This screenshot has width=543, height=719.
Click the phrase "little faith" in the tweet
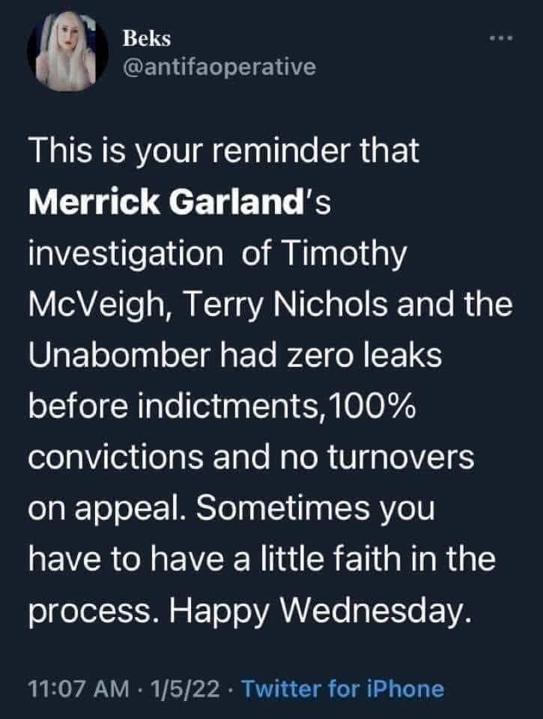pyautogui.click(x=355, y=560)
